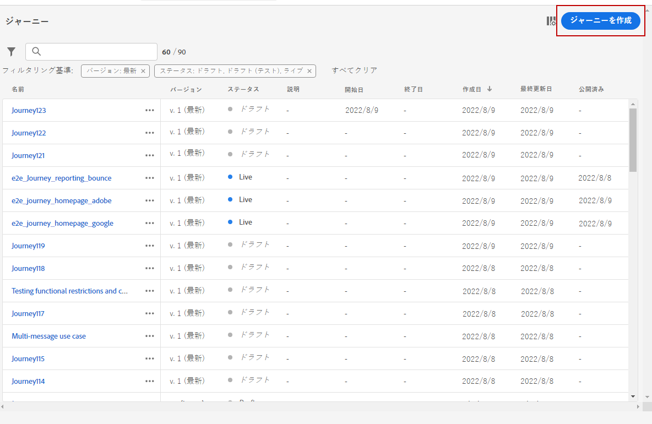Open more actions for Journey118
The height and width of the screenshot is (424, 652).
click(x=150, y=268)
